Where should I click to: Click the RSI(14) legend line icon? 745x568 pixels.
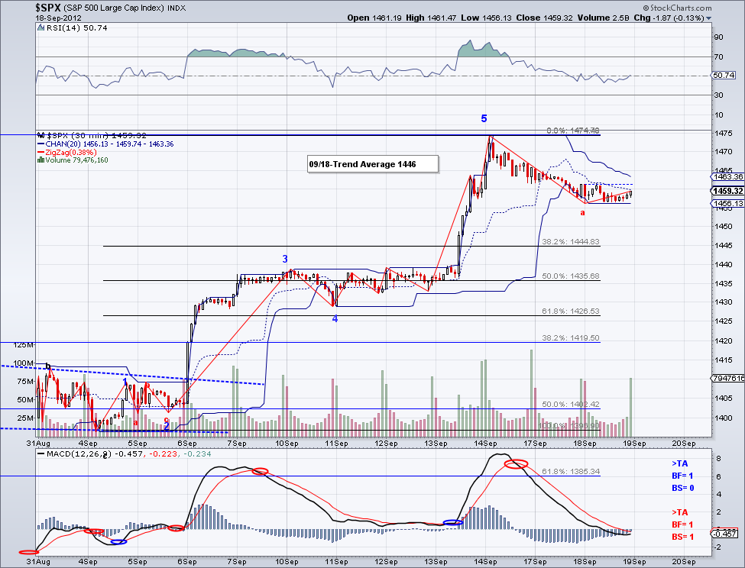pos(41,28)
